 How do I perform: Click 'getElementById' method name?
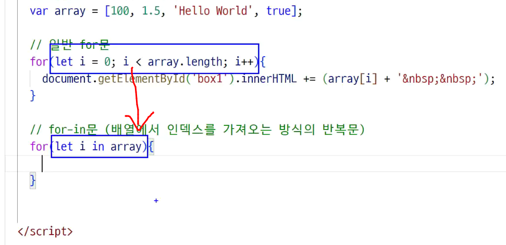142,79
